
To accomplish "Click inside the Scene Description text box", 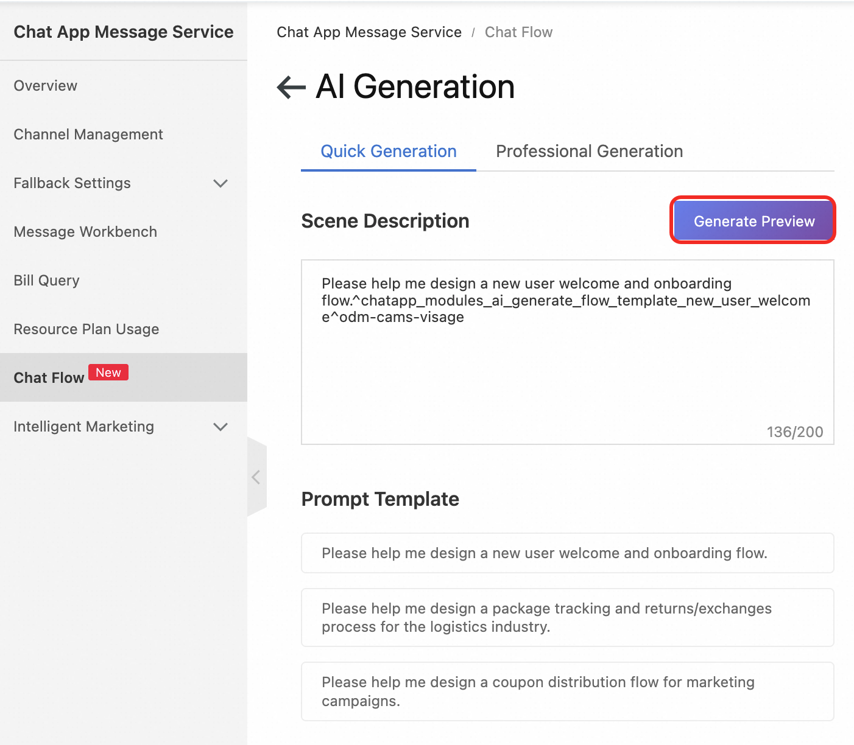I will (x=567, y=365).
